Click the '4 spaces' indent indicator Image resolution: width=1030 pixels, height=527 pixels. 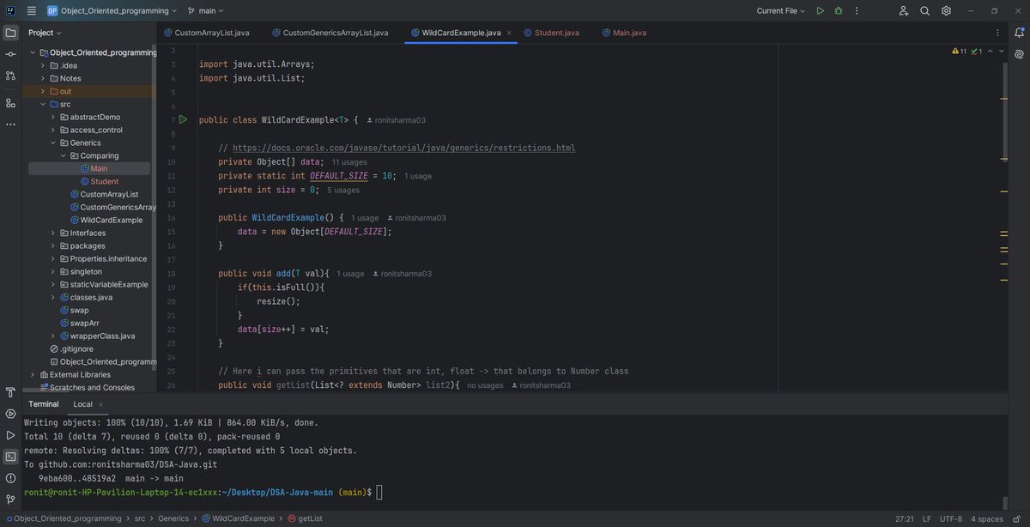(x=987, y=518)
